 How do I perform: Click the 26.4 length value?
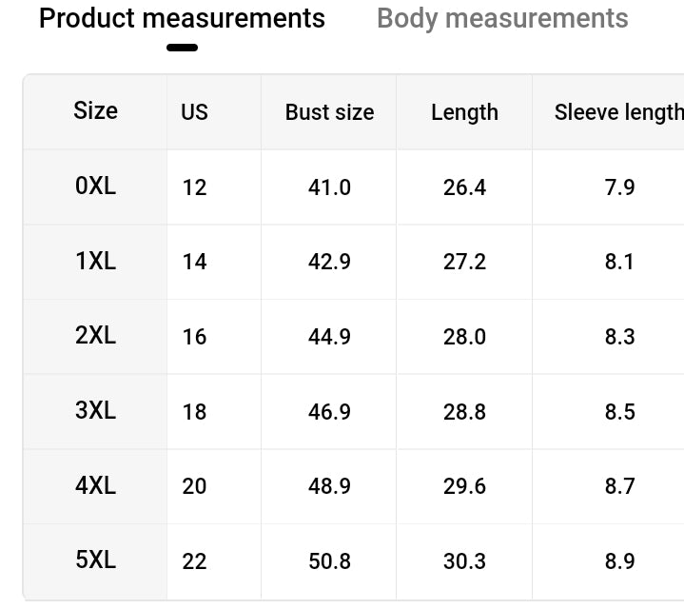[464, 187]
